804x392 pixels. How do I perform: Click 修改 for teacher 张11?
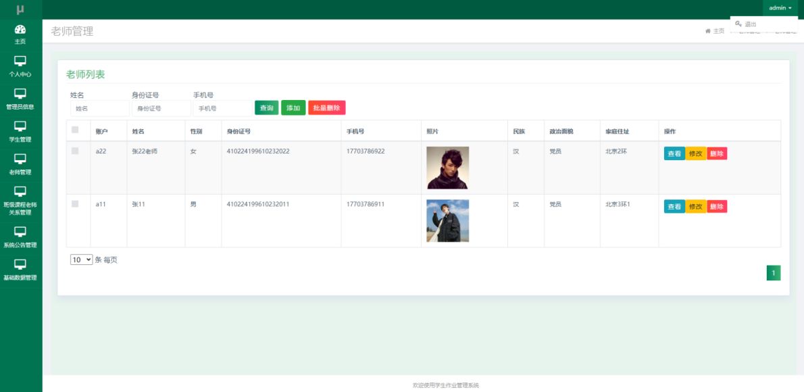(696, 206)
